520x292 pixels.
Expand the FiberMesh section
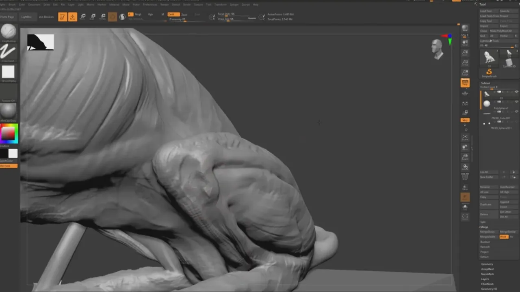coord(487,284)
